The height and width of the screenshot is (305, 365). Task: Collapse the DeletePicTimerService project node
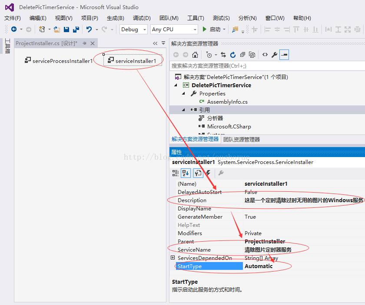[176, 85]
